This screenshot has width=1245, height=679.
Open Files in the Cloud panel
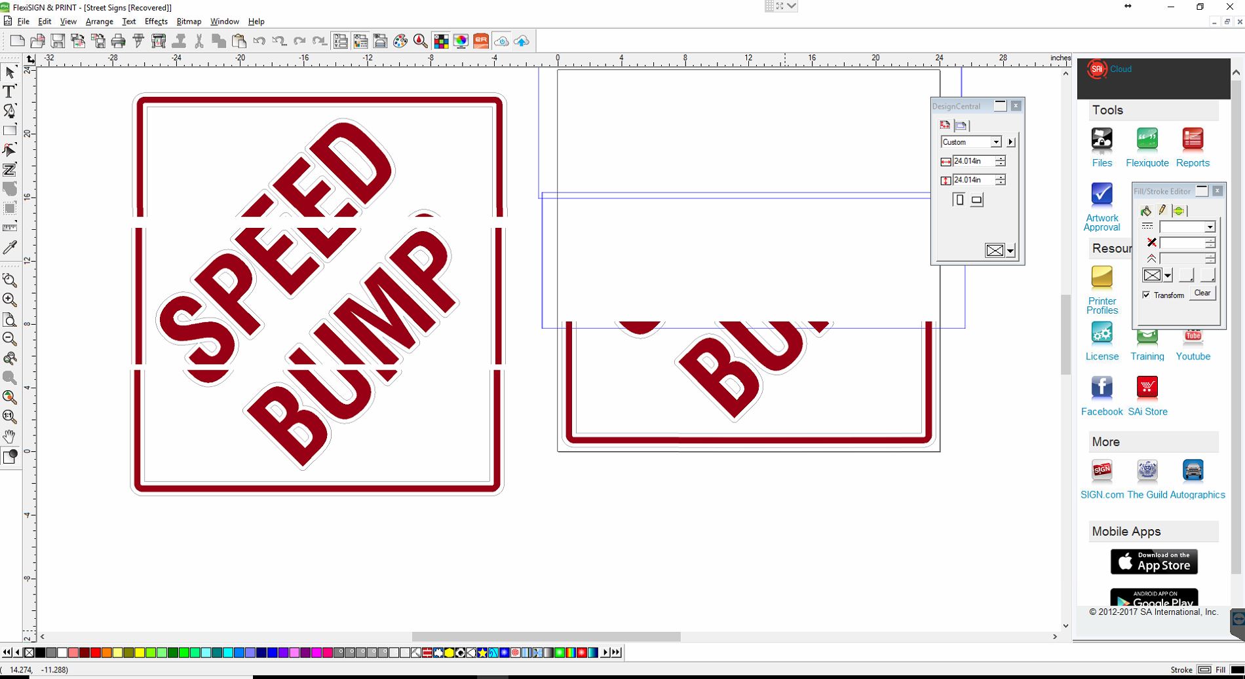pos(1102,147)
